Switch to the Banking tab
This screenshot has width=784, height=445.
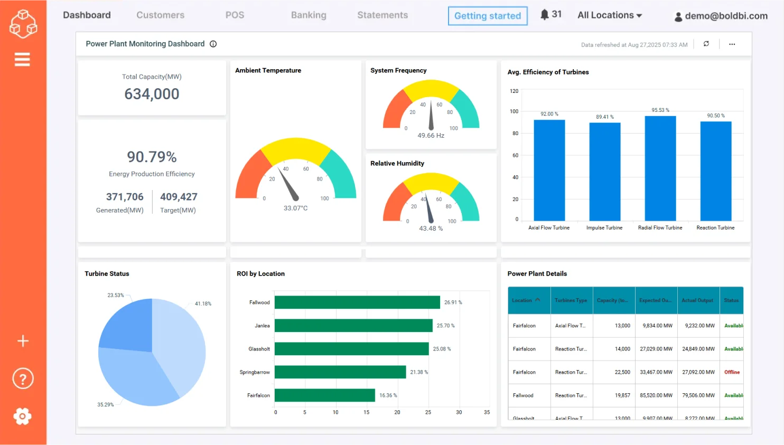pyautogui.click(x=309, y=15)
